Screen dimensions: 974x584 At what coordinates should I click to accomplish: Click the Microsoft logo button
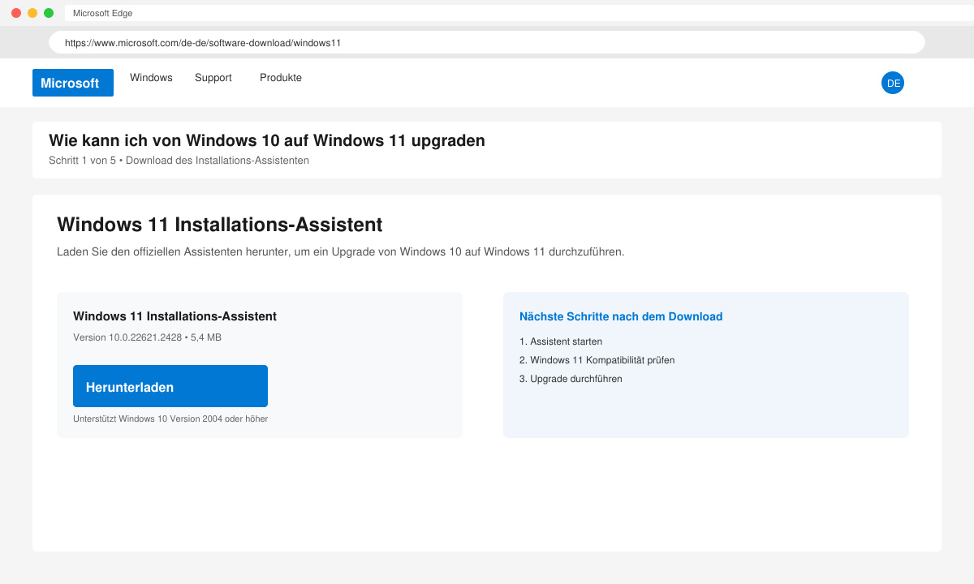point(73,83)
